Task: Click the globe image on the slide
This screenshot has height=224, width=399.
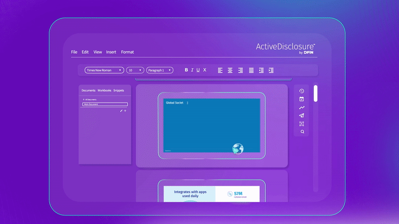Action: click(238, 148)
